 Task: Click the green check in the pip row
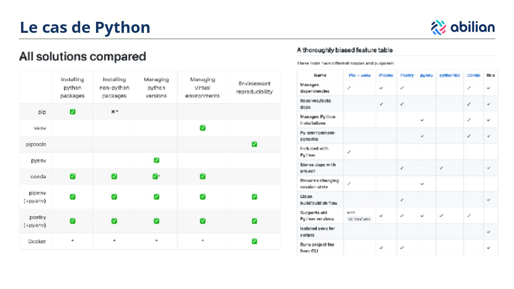point(72,112)
